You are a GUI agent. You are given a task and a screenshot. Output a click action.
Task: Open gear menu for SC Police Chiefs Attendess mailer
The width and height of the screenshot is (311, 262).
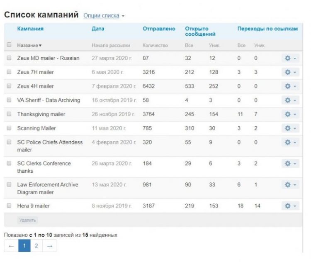click(290, 142)
